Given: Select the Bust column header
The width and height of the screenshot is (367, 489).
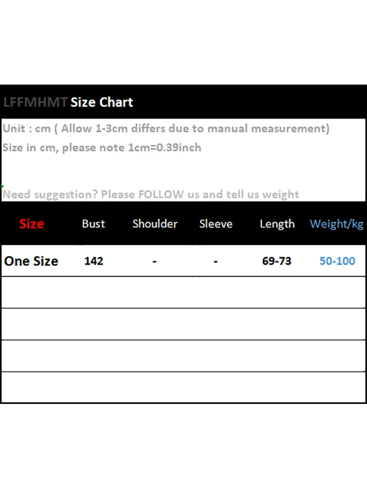Looking at the screenshot, I should [x=93, y=224].
